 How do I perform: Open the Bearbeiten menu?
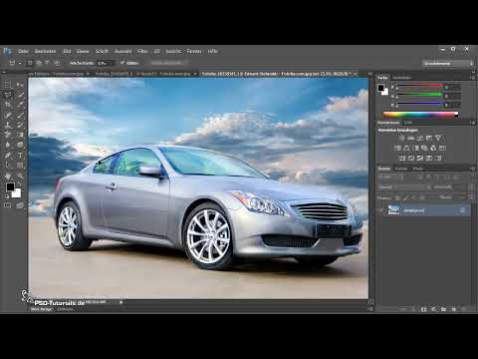click(45, 51)
